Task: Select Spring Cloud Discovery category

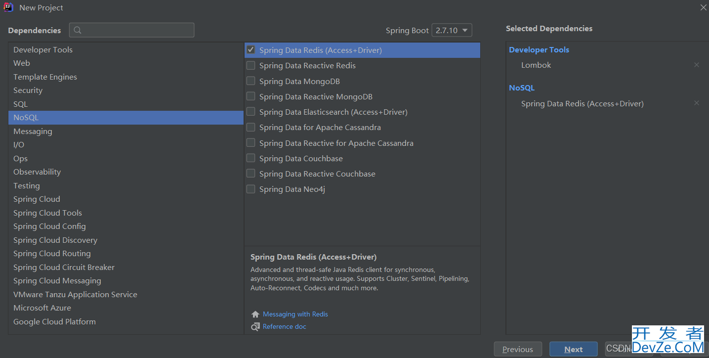Action: click(126, 240)
